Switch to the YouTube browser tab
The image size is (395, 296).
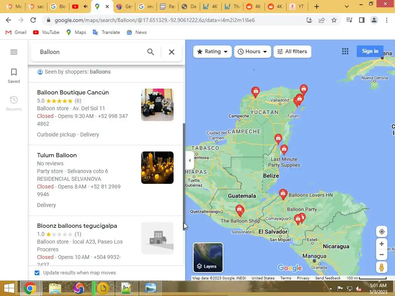pyautogui.click(x=80, y=7)
